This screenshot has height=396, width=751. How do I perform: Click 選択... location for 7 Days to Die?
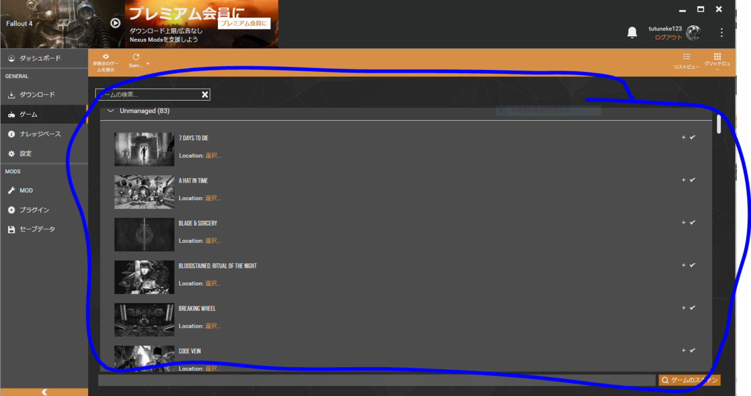213,156
